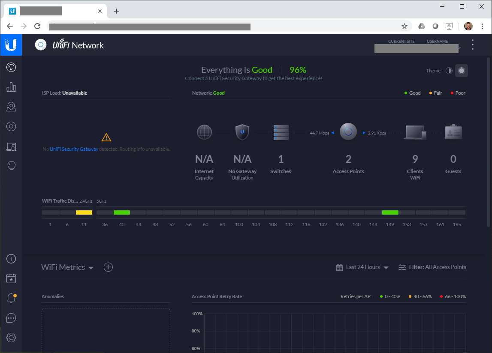Open the Settings gear icon

11,338
